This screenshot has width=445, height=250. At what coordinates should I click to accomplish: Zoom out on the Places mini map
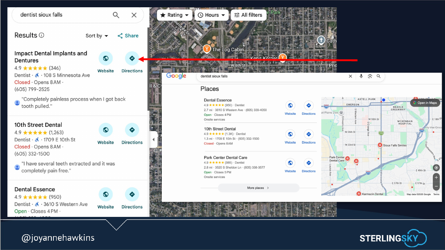coord(436,186)
